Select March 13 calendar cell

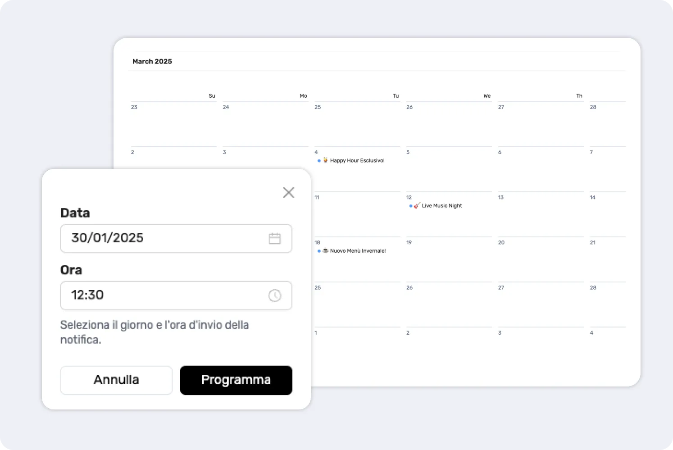(x=540, y=216)
